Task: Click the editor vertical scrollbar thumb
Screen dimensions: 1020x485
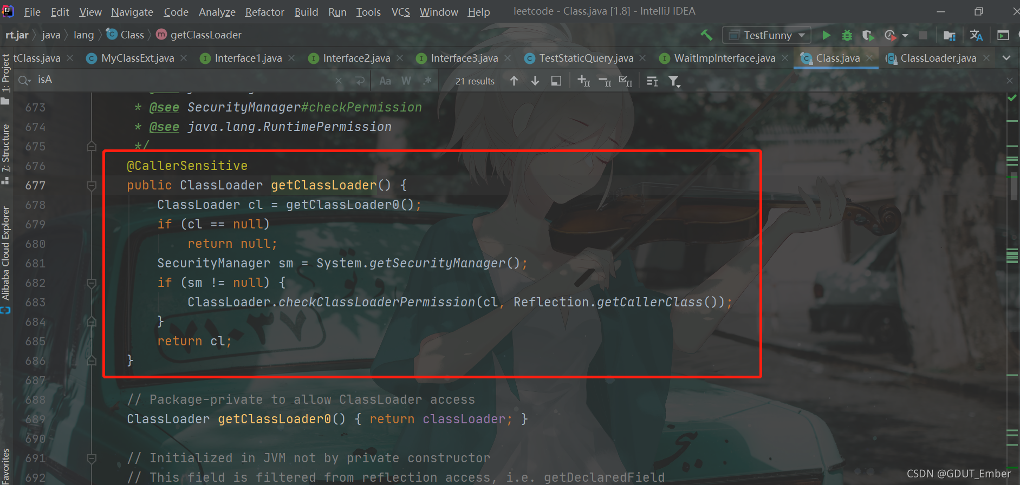Action: 1014,186
